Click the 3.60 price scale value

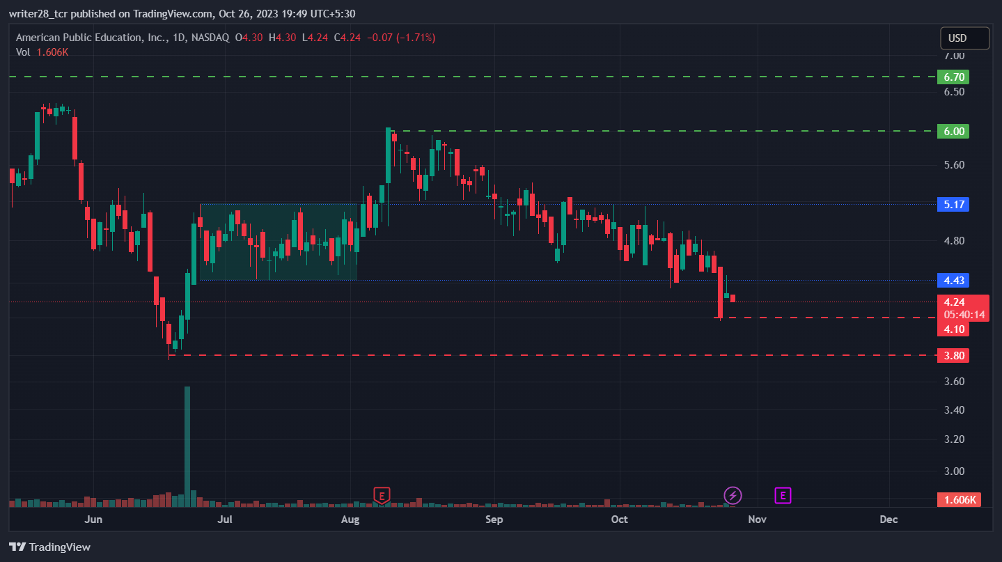pos(955,382)
